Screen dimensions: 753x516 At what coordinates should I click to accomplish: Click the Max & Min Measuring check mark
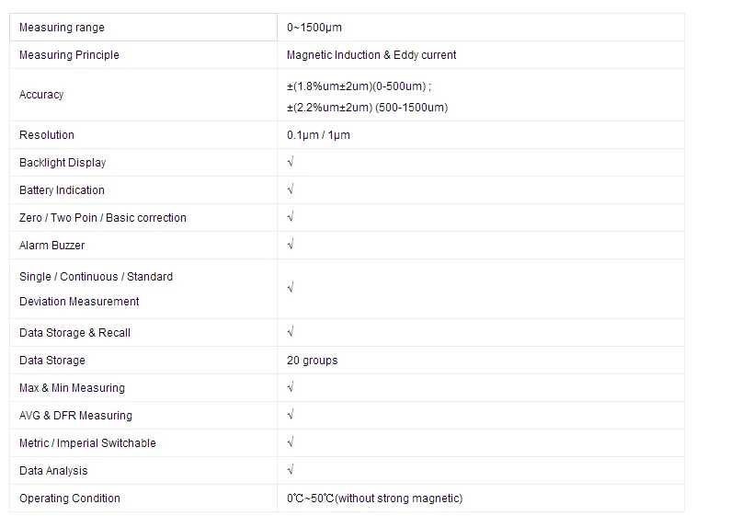[x=291, y=388]
